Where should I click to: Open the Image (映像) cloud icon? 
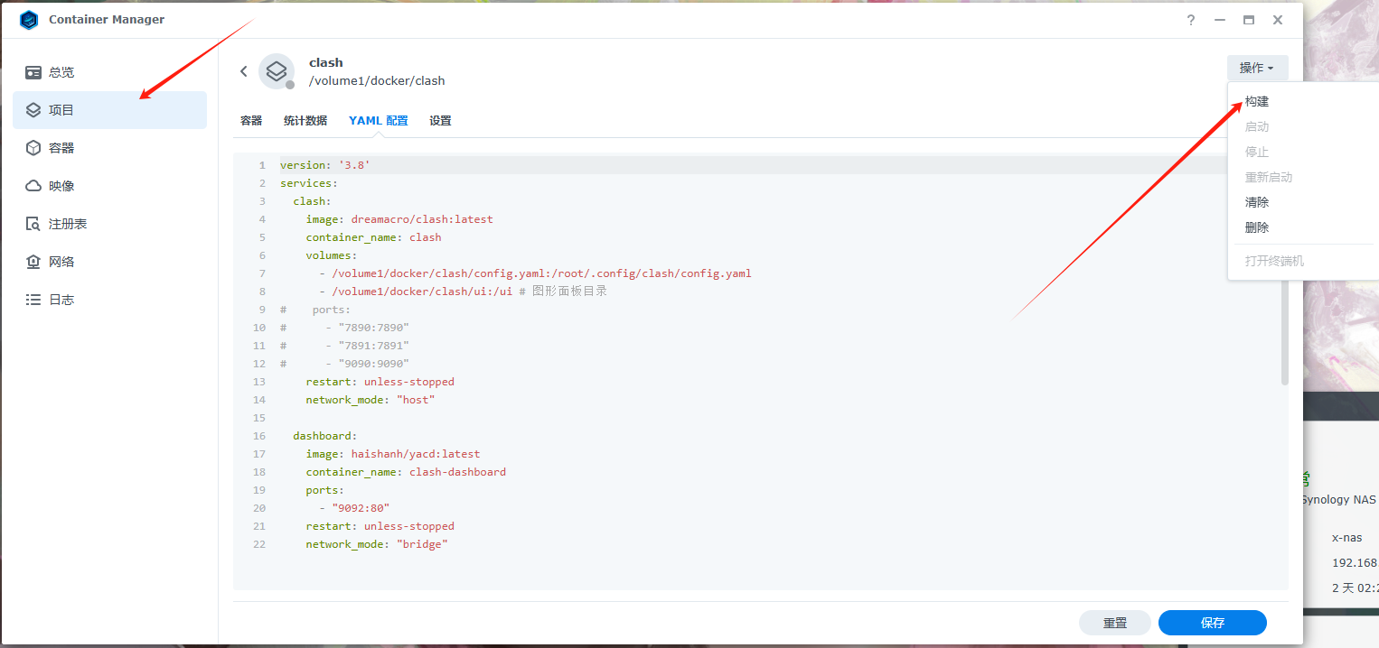pyautogui.click(x=33, y=186)
